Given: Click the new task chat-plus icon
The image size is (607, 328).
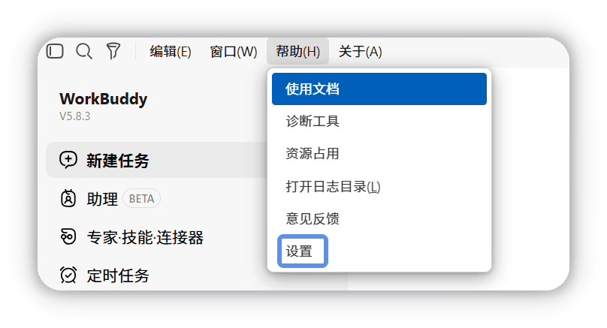Looking at the screenshot, I should 68,160.
